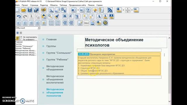Undo the last action

point(19,17)
